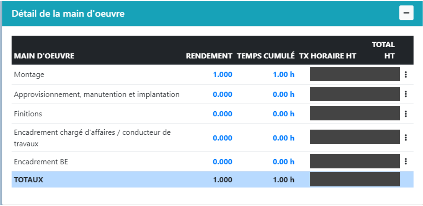Click the TOTAUX summary row

(28, 180)
